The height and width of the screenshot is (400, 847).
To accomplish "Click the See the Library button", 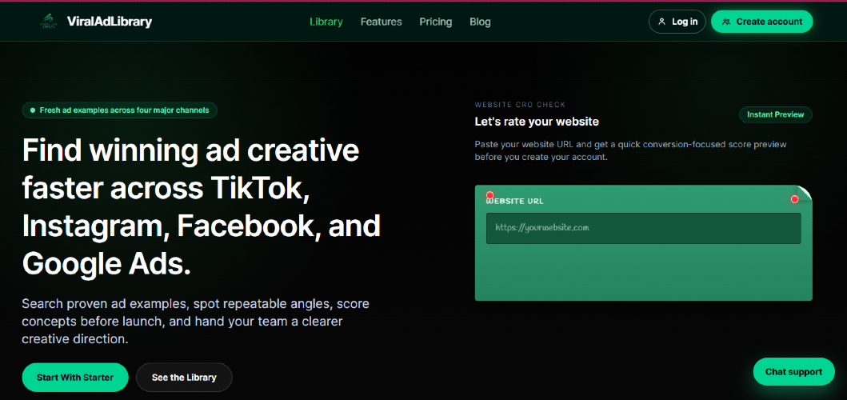I will [x=184, y=378].
